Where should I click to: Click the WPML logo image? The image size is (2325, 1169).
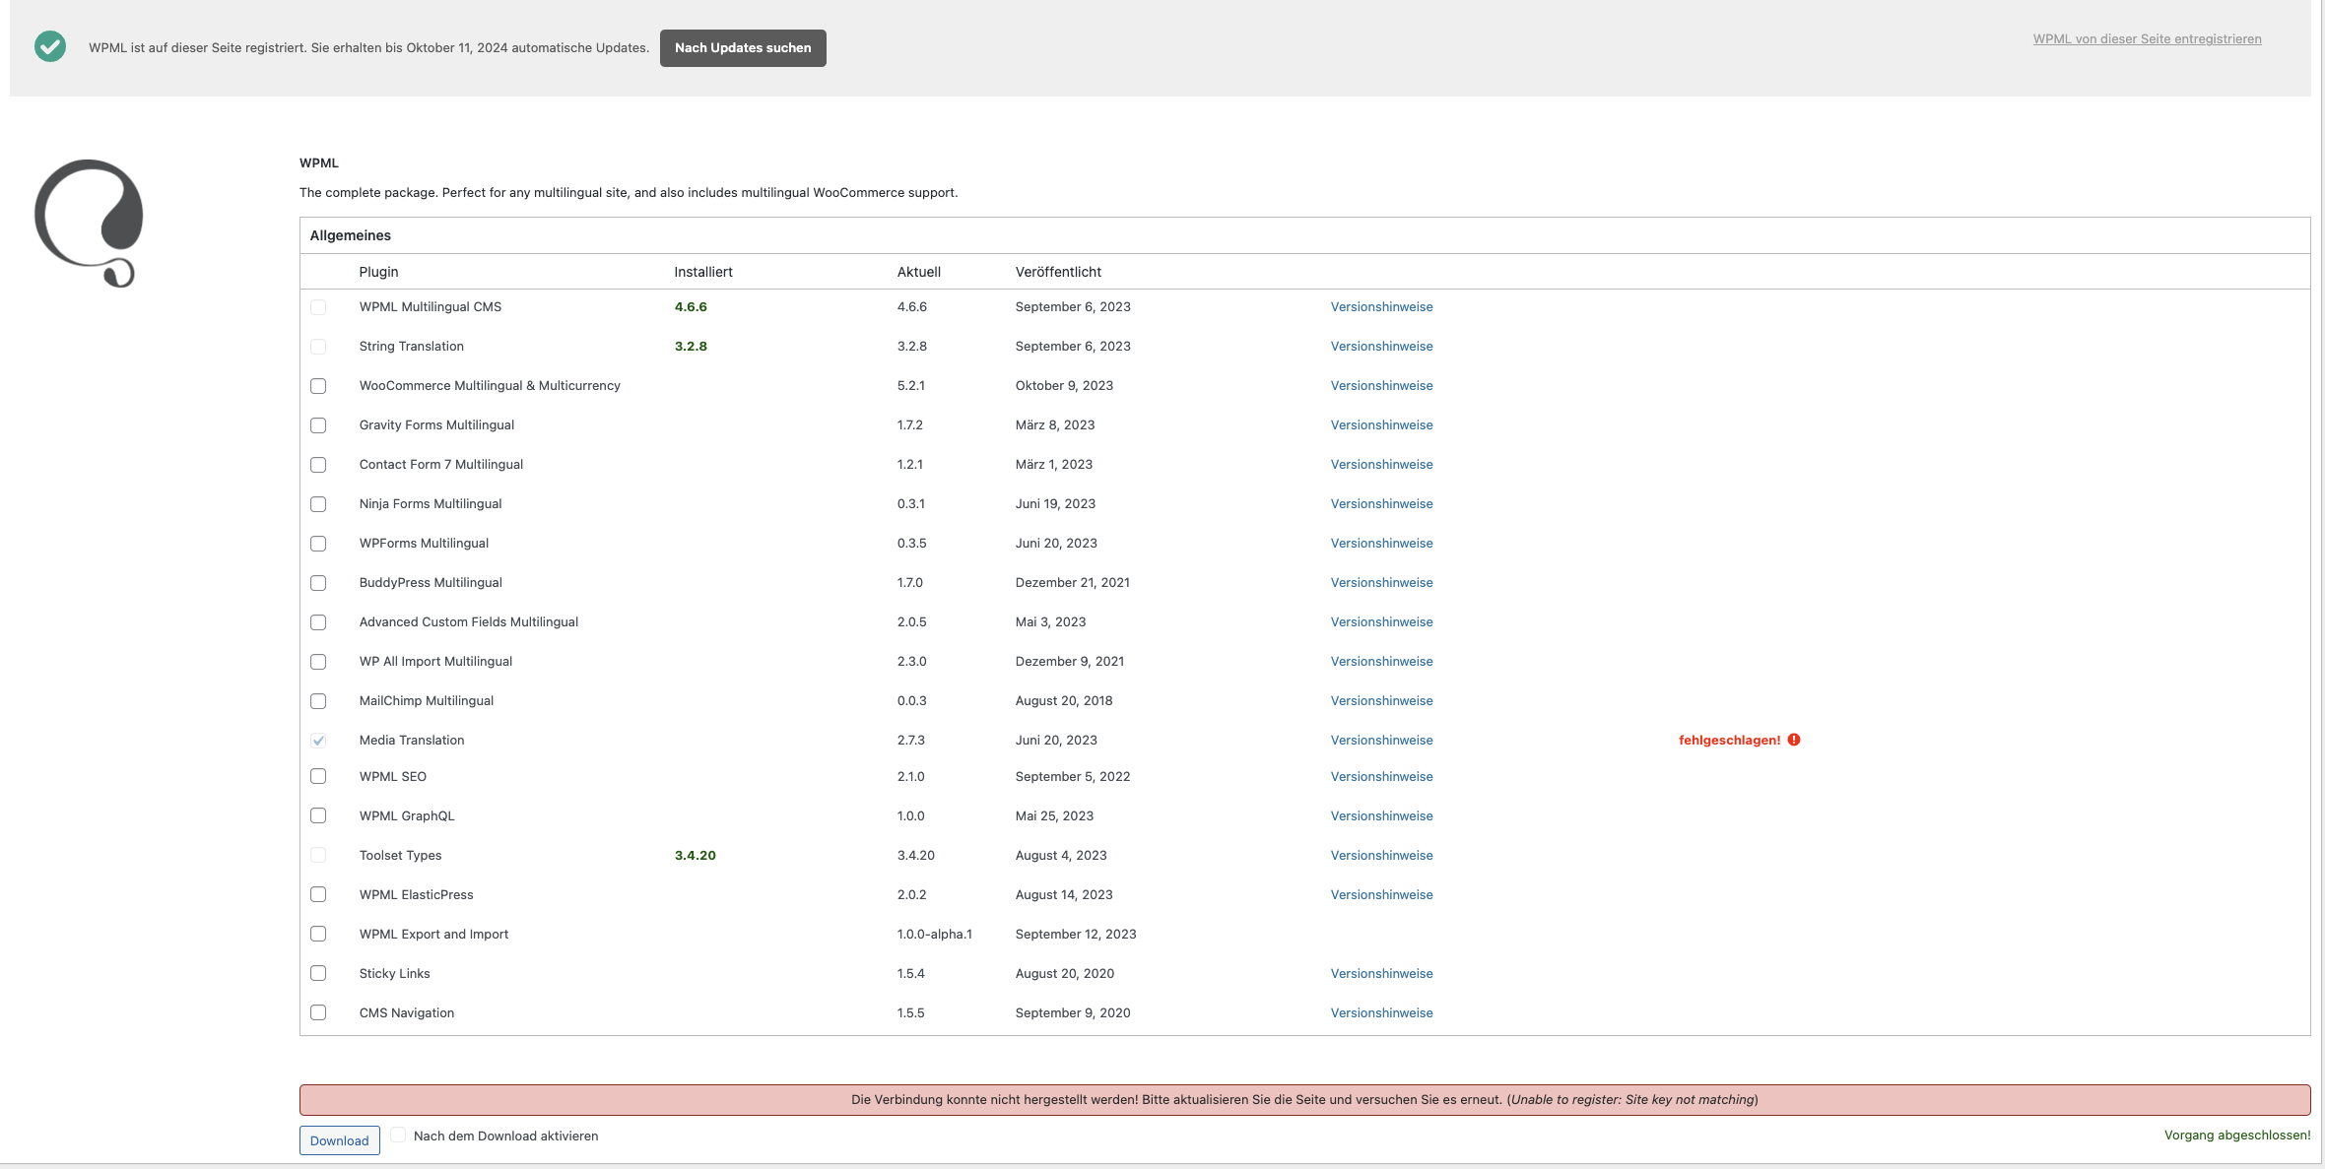pyautogui.click(x=89, y=224)
